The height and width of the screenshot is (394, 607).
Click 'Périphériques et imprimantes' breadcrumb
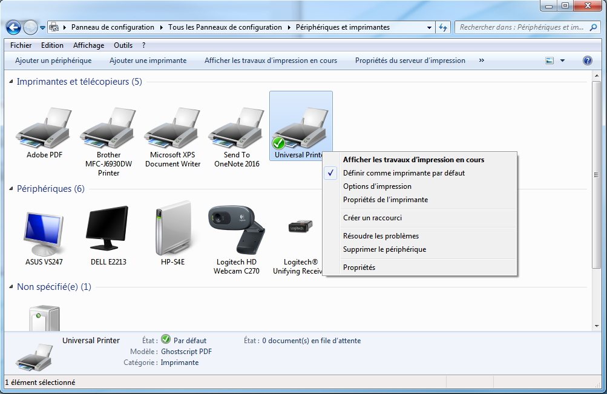(x=343, y=27)
